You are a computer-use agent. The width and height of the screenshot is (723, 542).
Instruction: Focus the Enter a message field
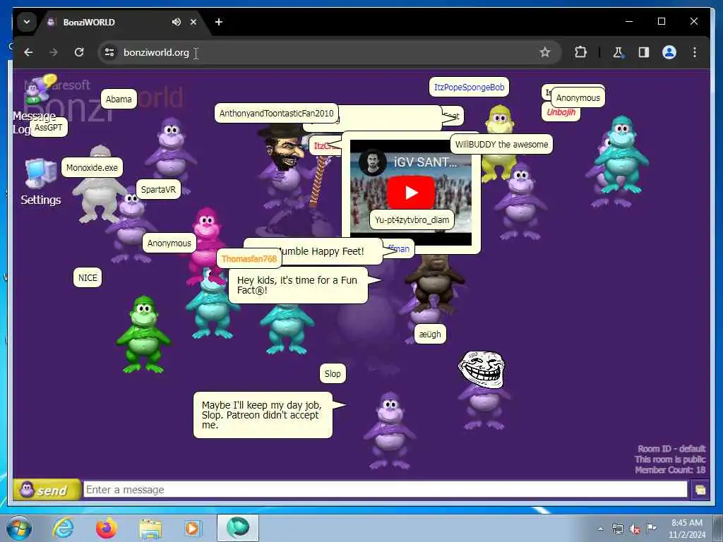385,490
